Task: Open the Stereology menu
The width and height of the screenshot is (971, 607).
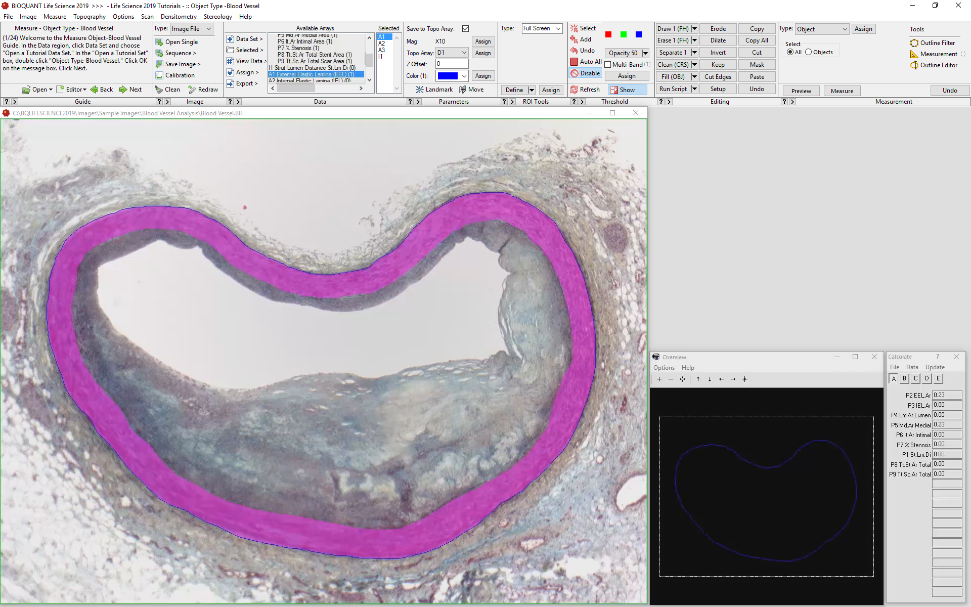Action: pos(217,17)
